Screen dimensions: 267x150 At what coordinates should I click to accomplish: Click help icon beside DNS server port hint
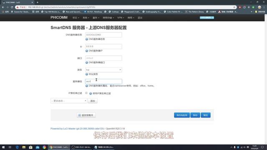[87, 62]
